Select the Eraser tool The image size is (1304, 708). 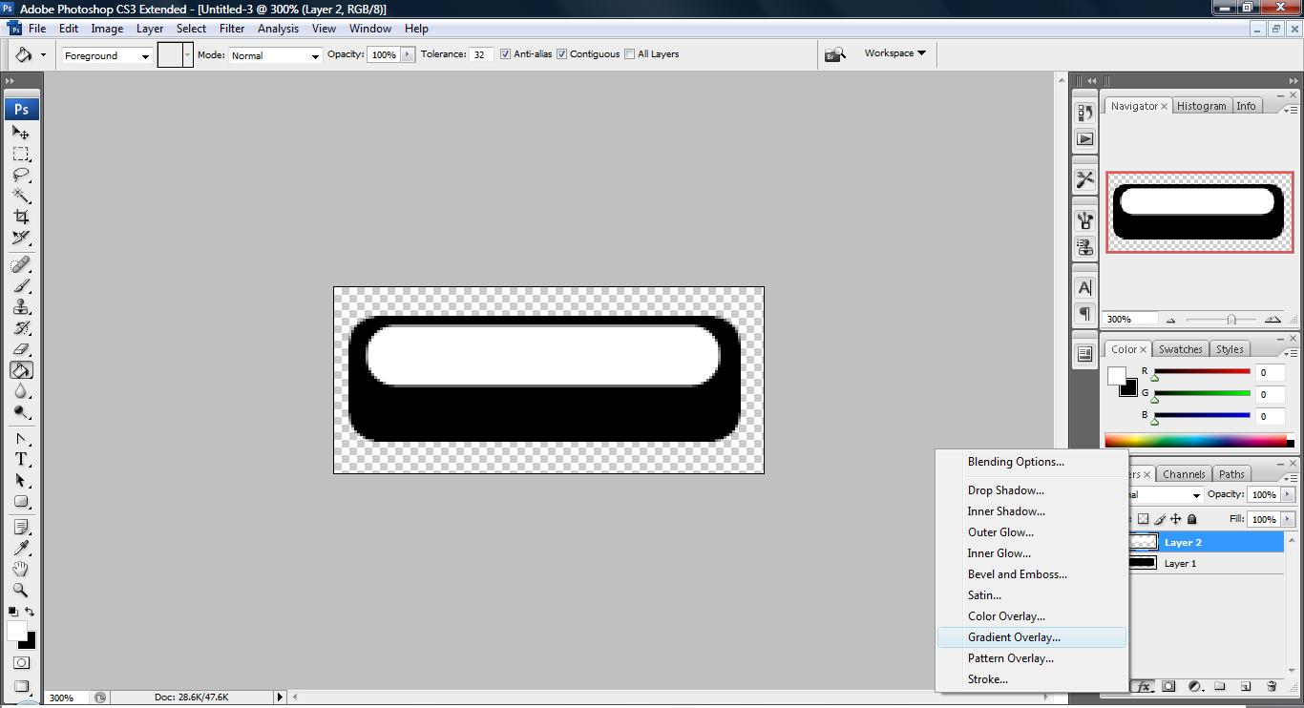21,348
